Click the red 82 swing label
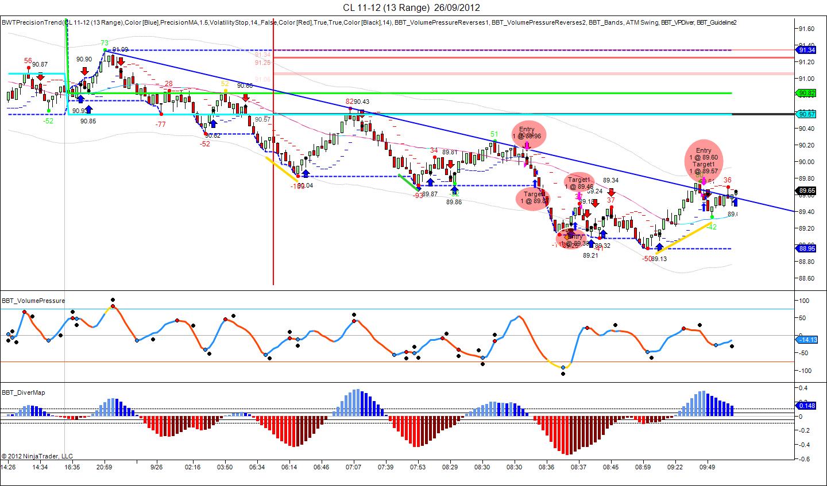The height and width of the screenshot is (486, 827). pos(349,101)
